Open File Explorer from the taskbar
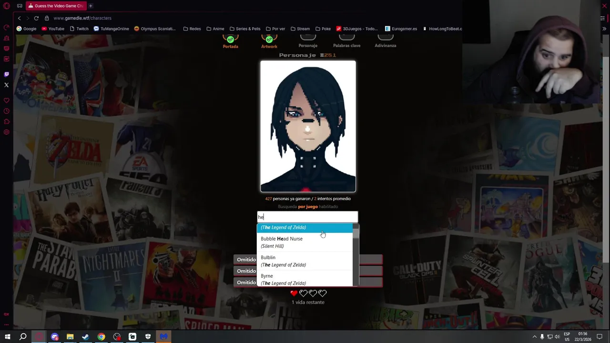Screen dimensions: 610x343 tap(70, 337)
